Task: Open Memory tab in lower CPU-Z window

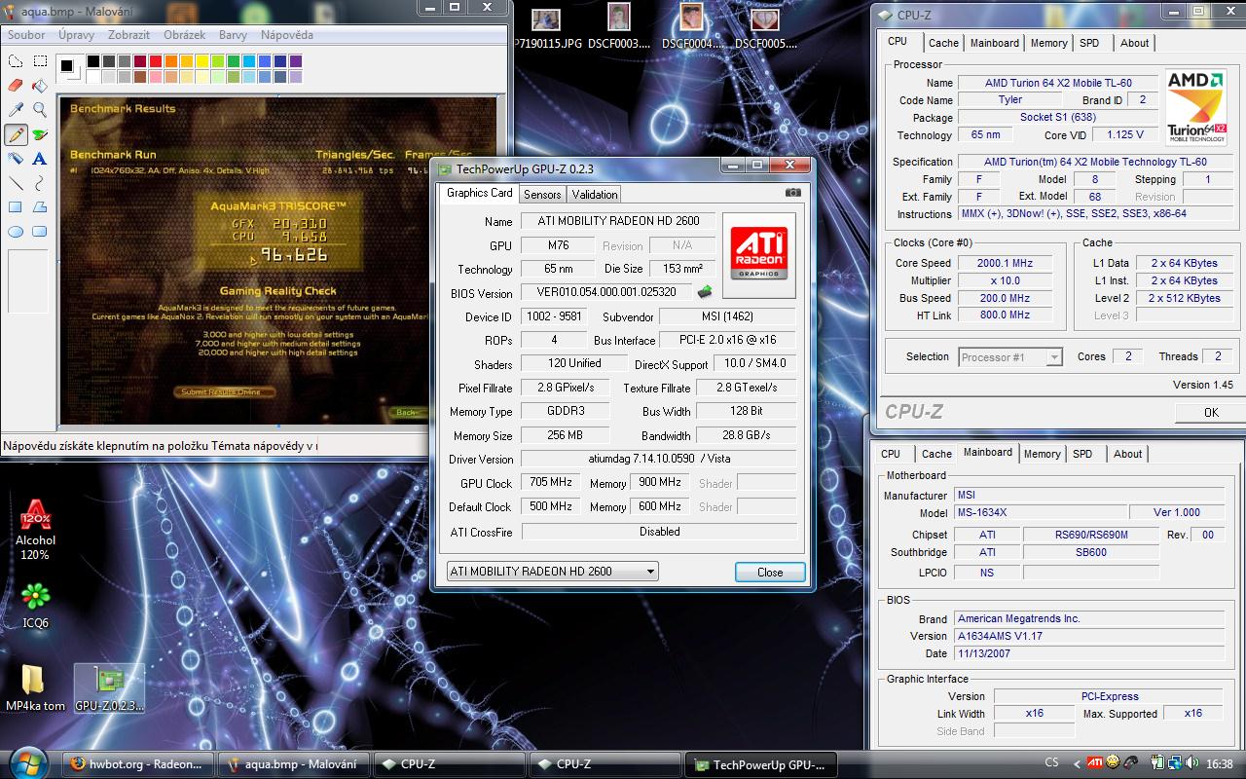Action: coord(1042,454)
